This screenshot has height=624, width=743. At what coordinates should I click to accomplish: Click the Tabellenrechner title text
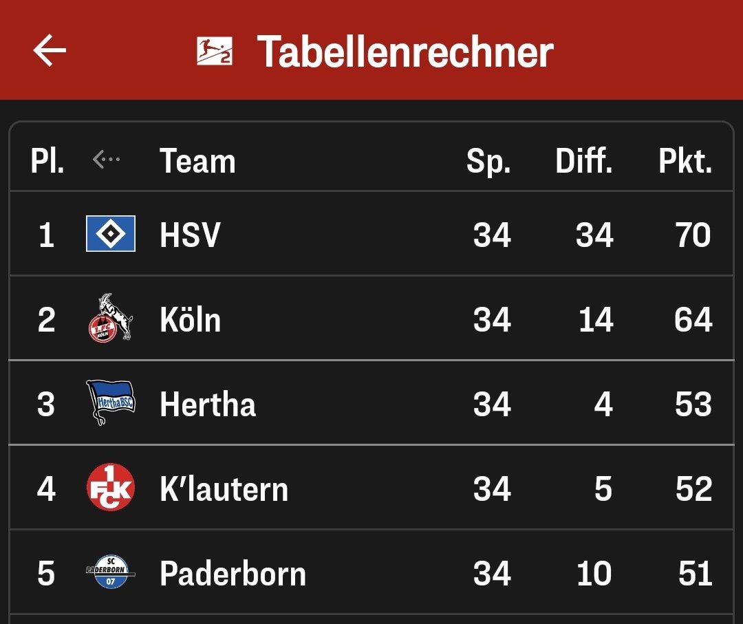coord(405,52)
